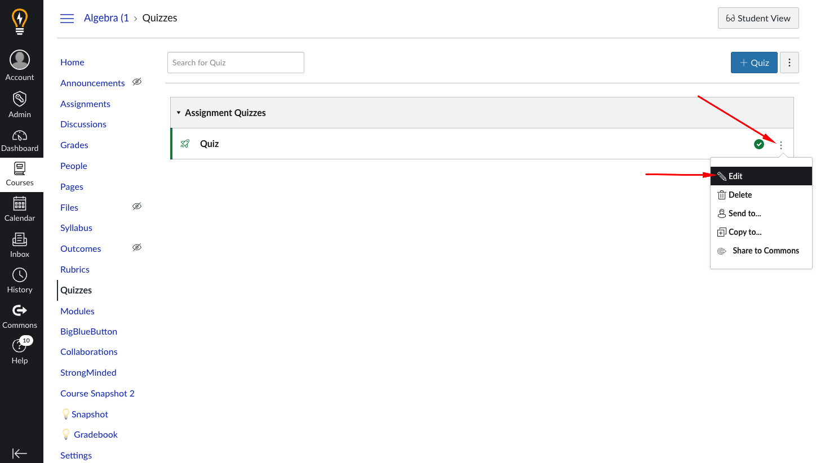This screenshot has height=463, width=825.
Task: Open the Account profile icon
Action: click(20, 60)
